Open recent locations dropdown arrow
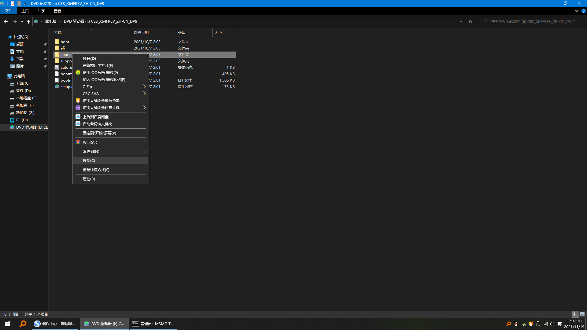 click(22, 21)
